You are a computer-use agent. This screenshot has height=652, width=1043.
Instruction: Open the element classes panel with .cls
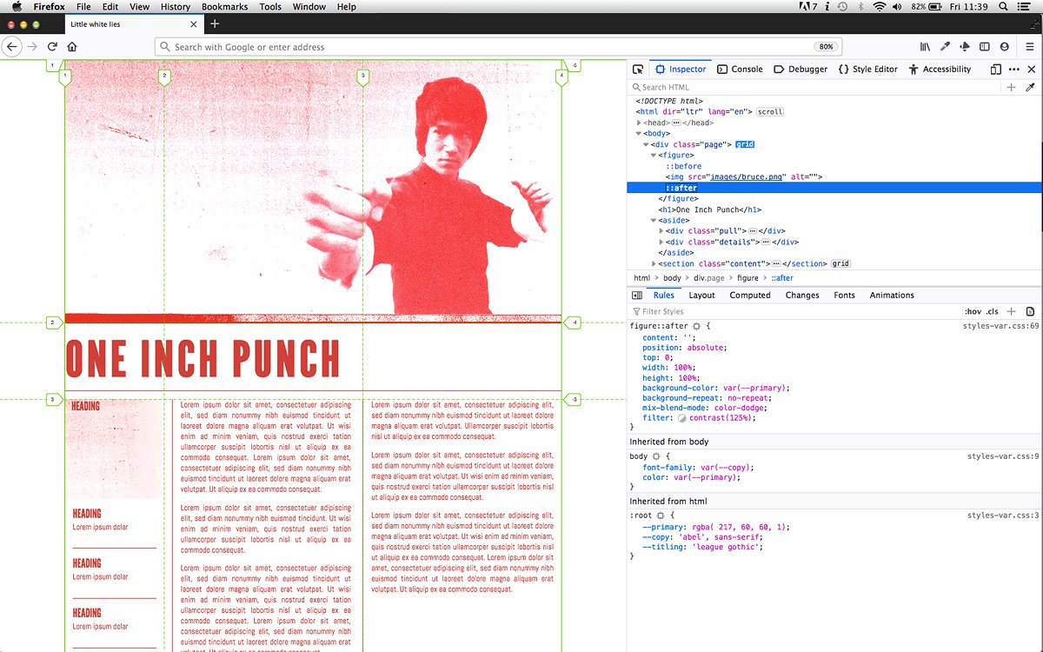click(x=993, y=310)
